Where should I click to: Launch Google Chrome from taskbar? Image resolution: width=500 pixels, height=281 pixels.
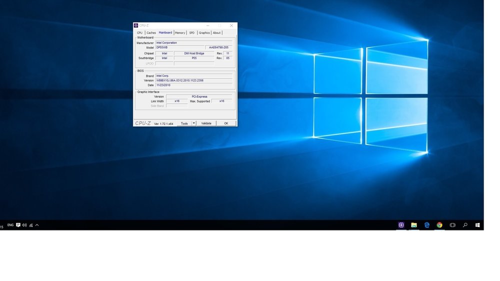click(x=439, y=225)
